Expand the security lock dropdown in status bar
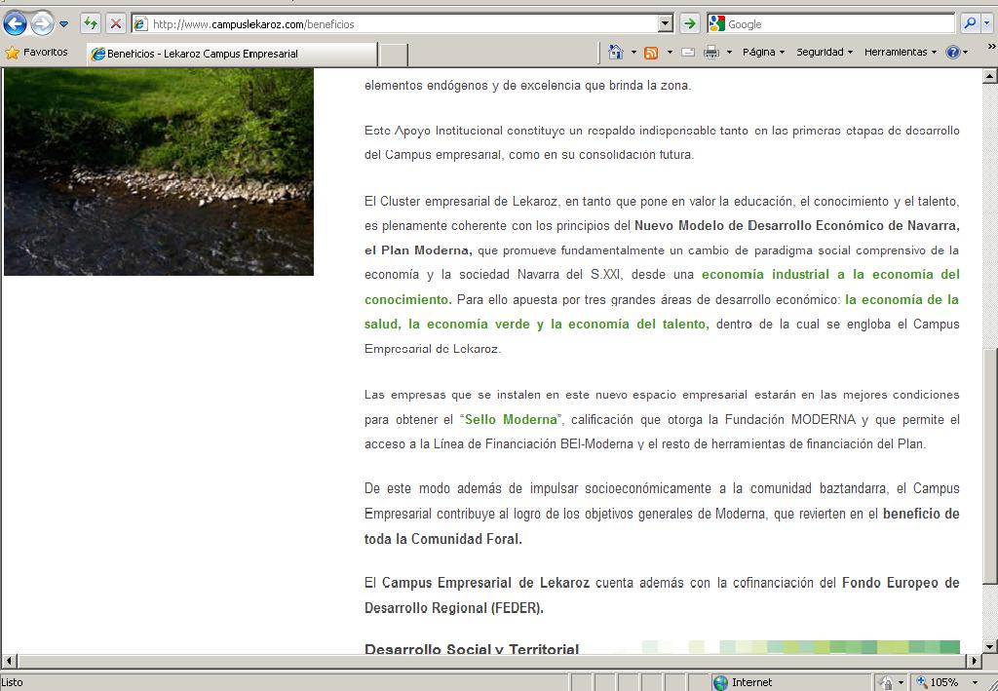The image size is (998, 691). tap(901, 683)
